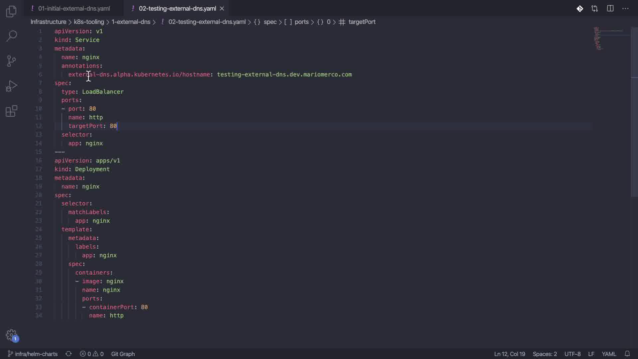The width and height of the screenshot is (638, 359).
Task: Expand the spec breadcrumb segment
Action: [x=270, y=22]
